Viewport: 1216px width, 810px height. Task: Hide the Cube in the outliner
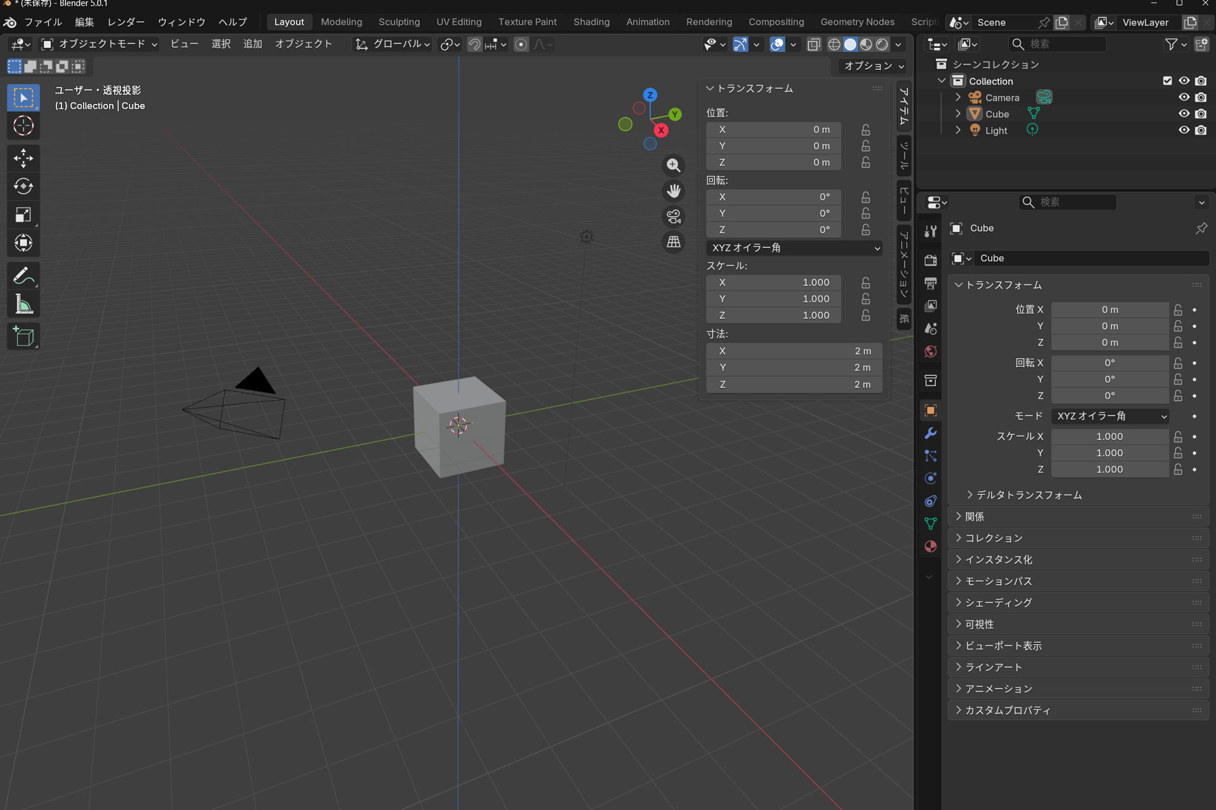pyautogui.click(x=1183, y=114)
